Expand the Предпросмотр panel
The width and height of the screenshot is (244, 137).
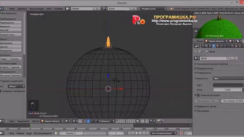pos(204,68)
